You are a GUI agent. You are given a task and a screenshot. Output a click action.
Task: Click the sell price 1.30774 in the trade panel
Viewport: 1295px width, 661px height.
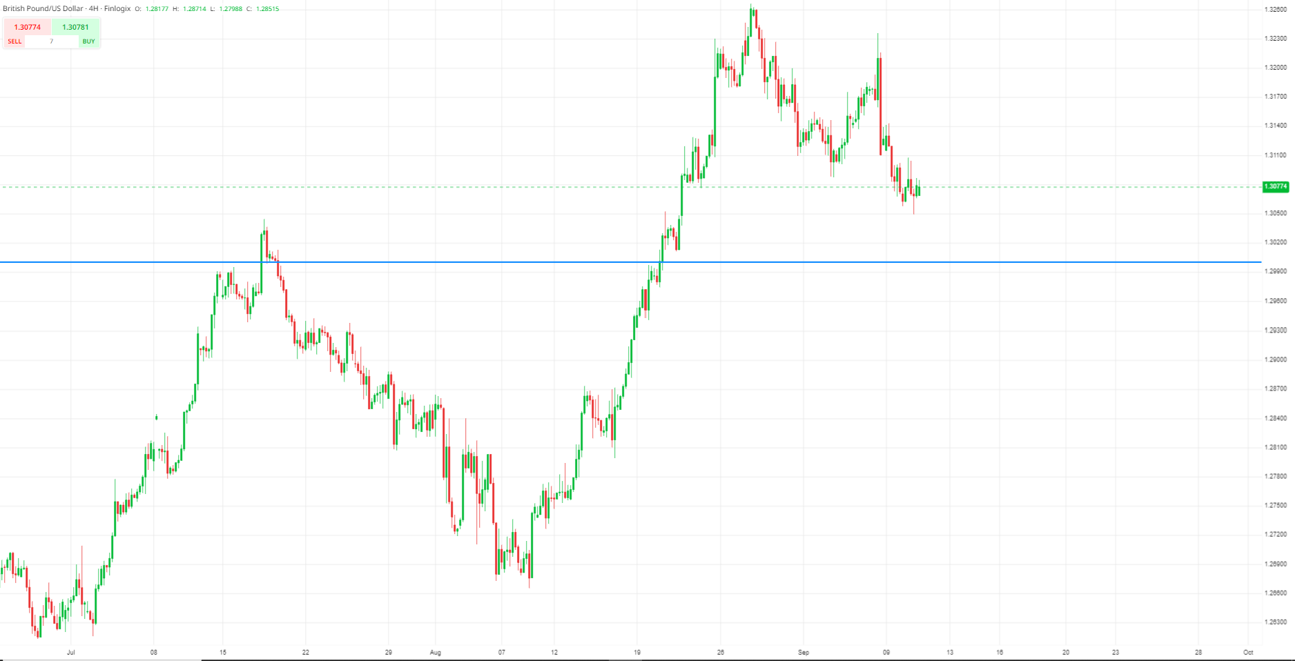pos(28,27)
